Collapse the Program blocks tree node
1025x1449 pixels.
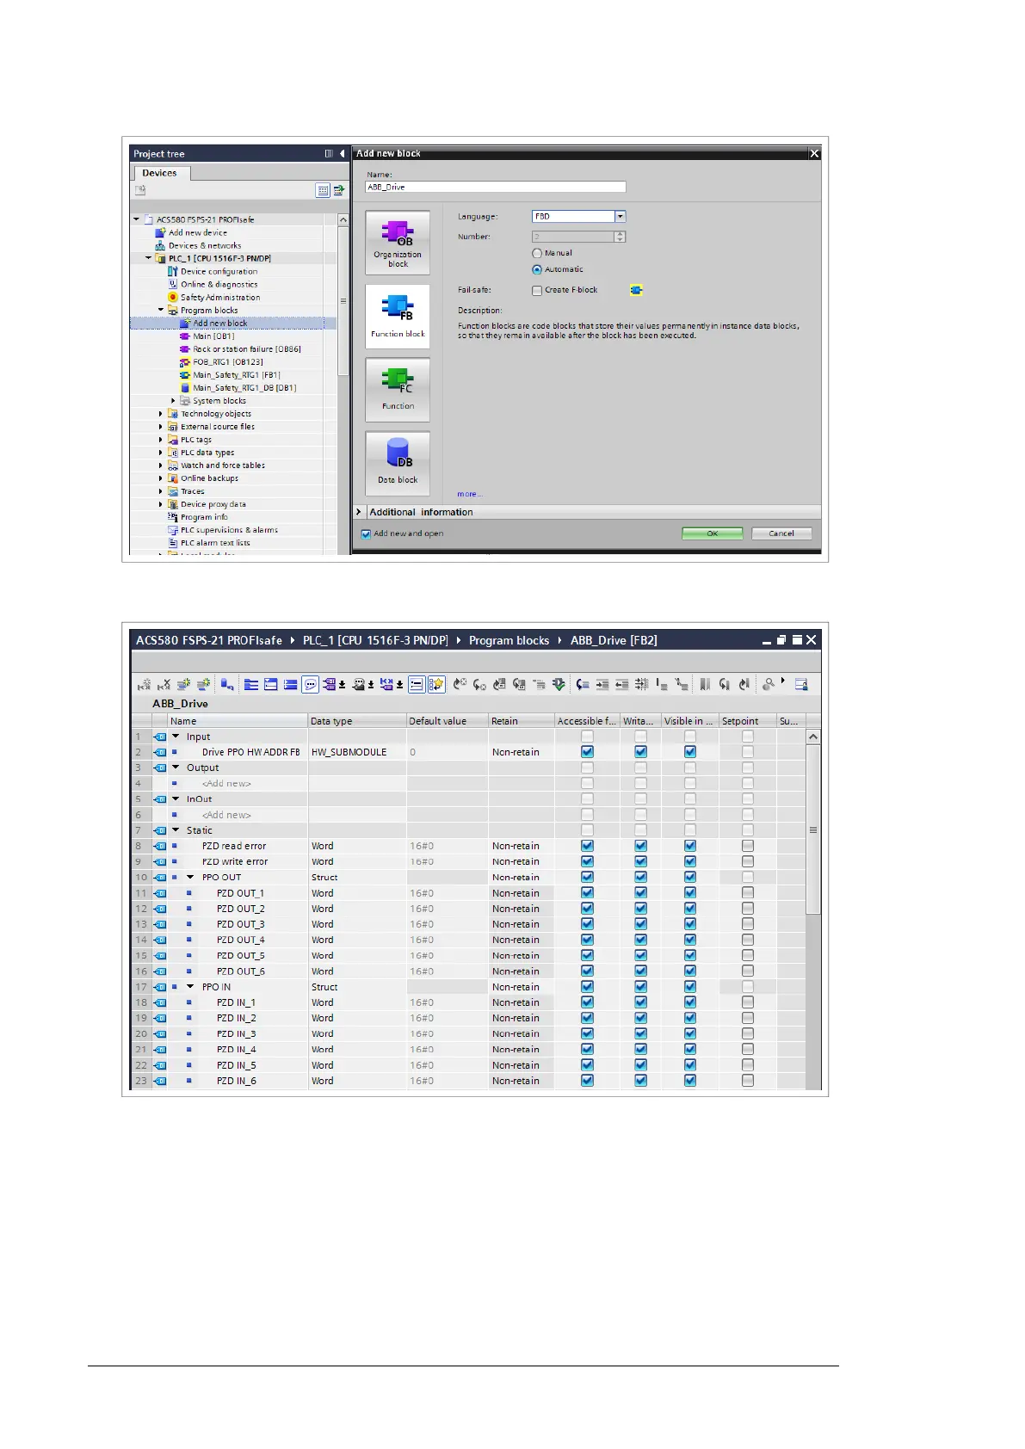pyautogui.click(x=161, y=310)
